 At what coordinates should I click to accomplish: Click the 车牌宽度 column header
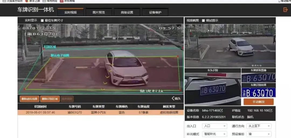coord(143,107)
